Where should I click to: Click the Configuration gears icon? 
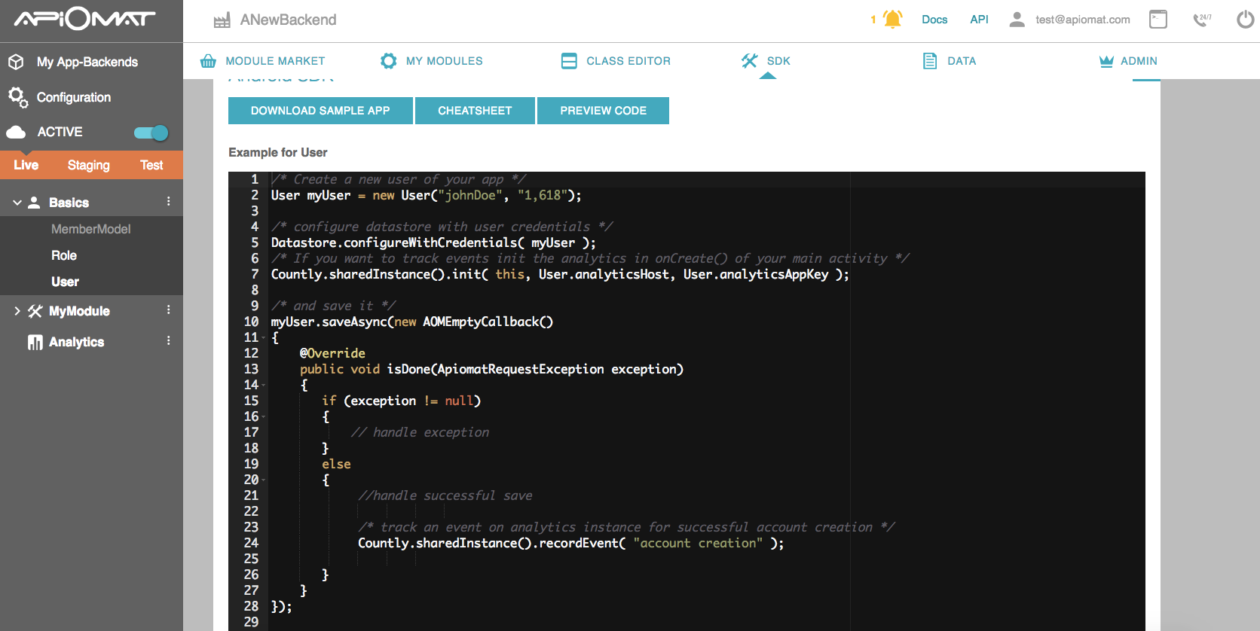(18, 97)
